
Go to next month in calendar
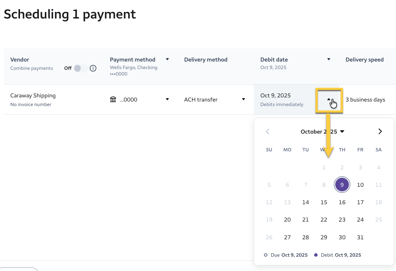380,131
